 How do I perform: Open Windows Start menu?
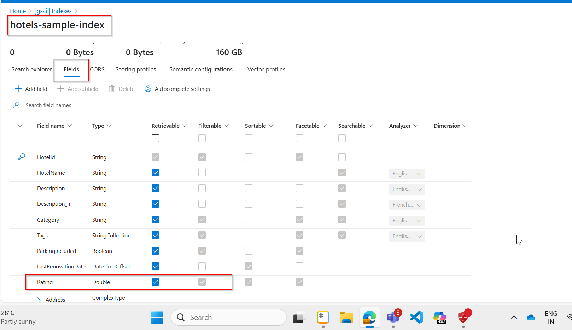click(157, 317)
